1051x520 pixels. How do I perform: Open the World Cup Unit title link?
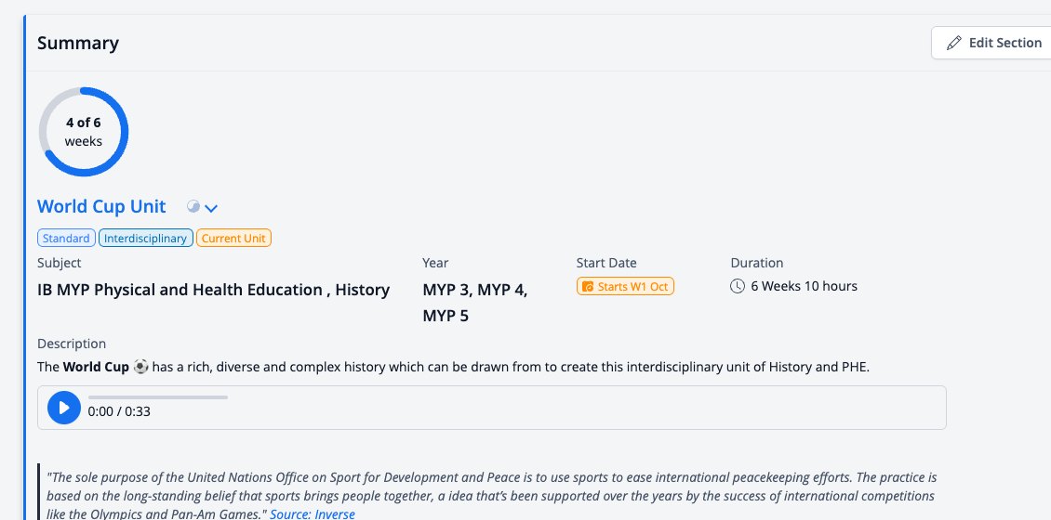[x=101, y=206]
